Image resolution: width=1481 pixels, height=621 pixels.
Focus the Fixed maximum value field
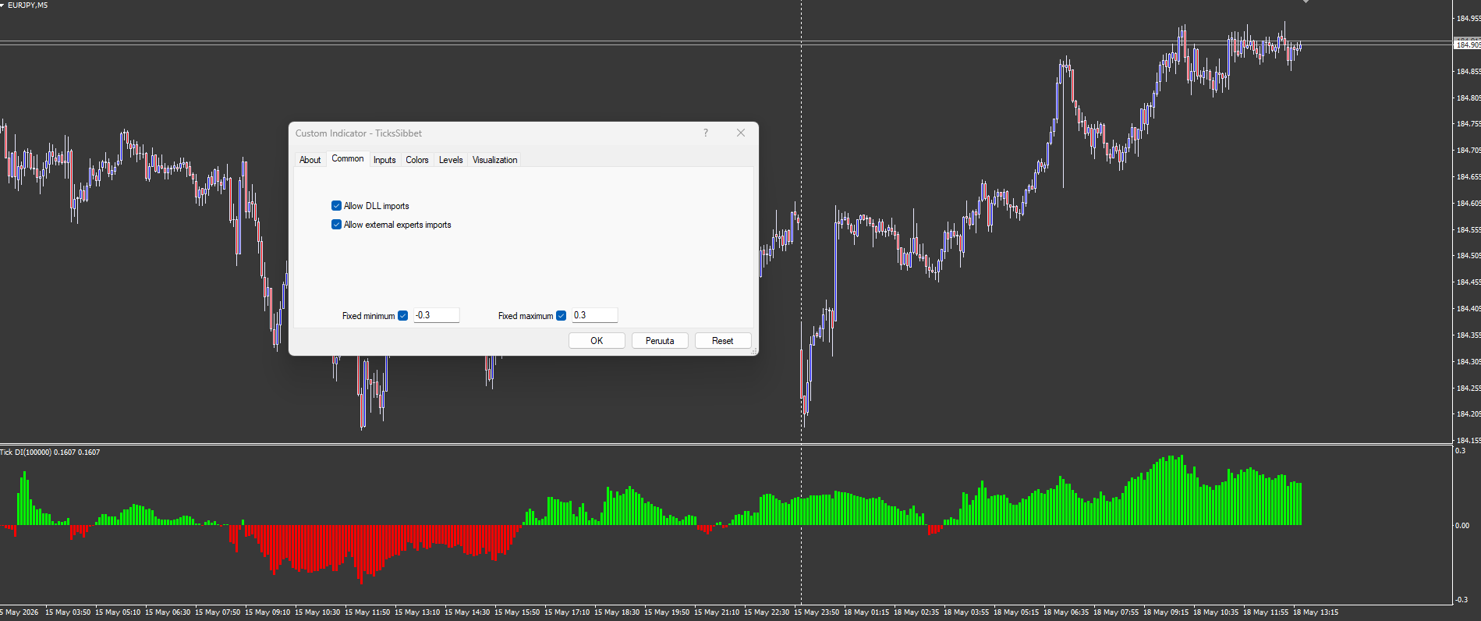(x=594, y=315)
